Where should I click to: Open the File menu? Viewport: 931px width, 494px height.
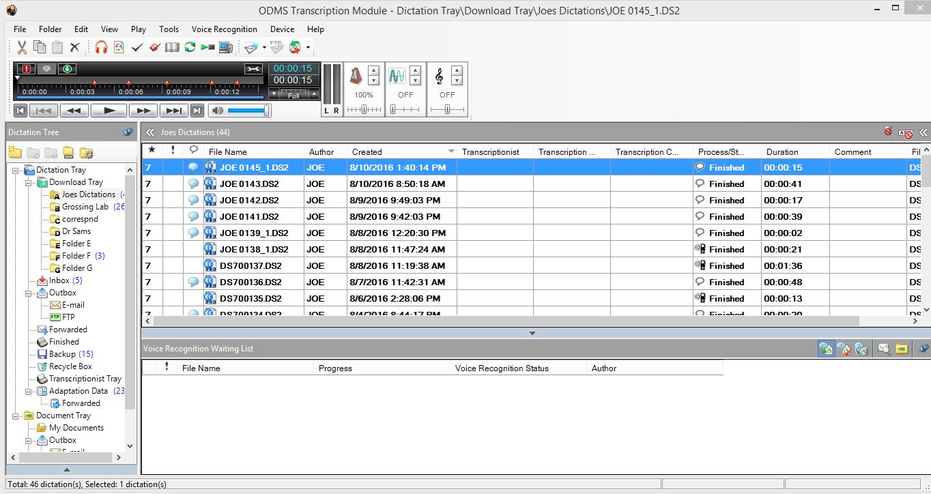(20, 29)
